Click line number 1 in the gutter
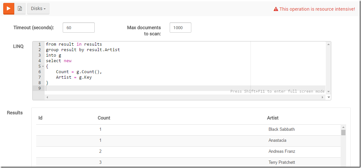The image size is (361, 168). click(39, 44)
